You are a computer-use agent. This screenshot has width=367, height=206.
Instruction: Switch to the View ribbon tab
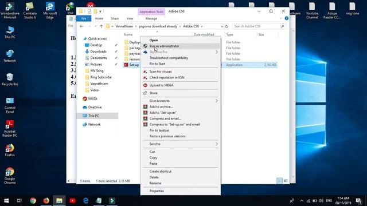130,18
